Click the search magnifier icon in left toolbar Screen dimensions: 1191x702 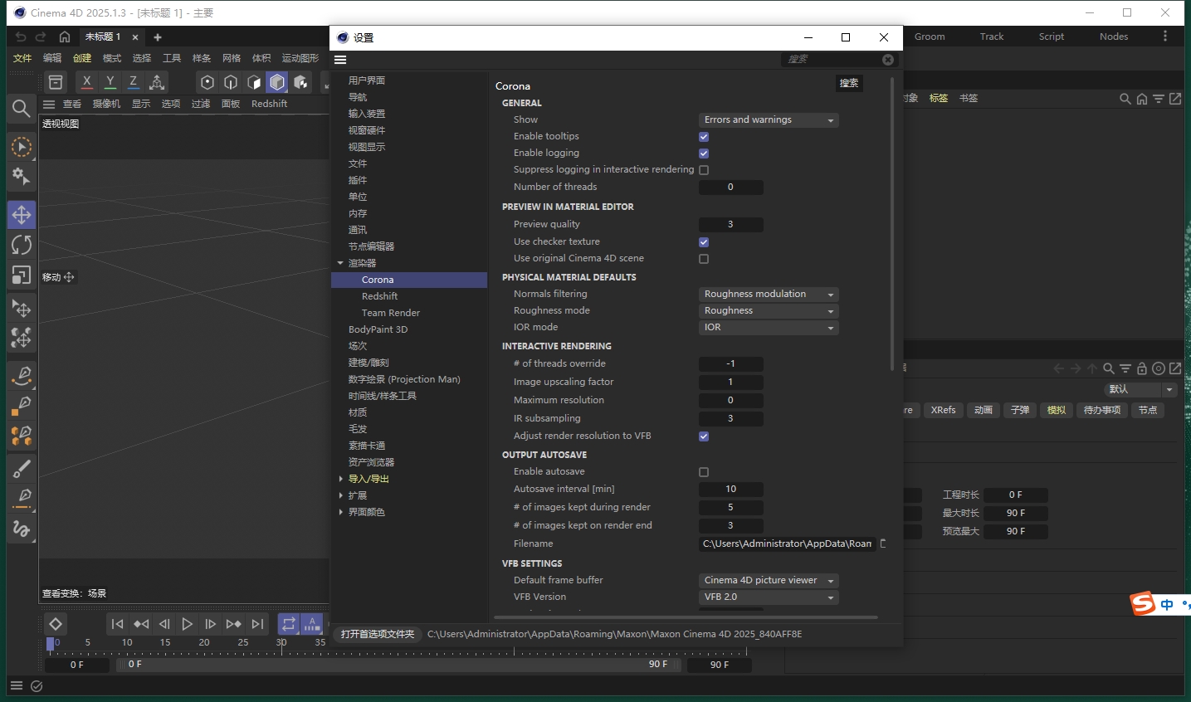[x=22, y=109]
